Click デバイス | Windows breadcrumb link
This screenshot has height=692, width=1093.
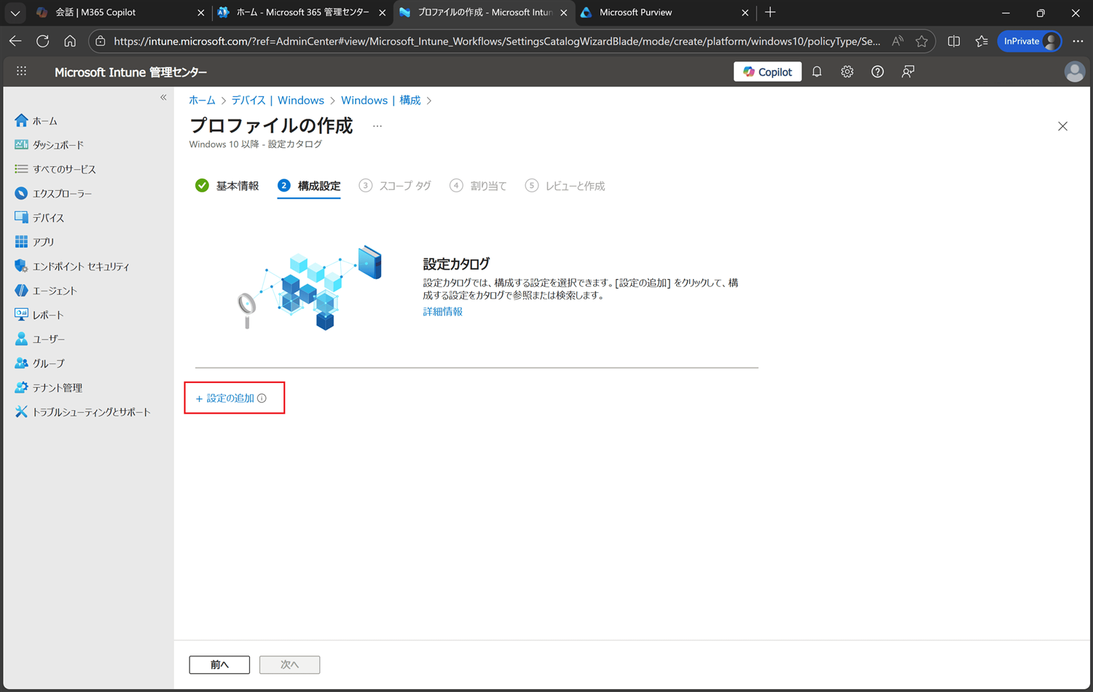tap(278, 101)
